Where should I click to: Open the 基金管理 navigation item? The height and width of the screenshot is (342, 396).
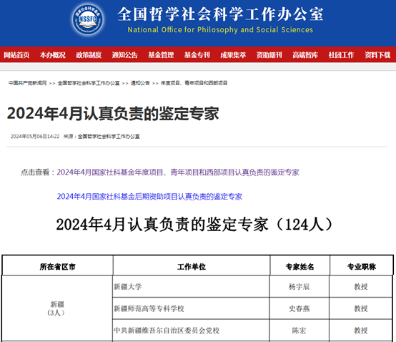click(161, 55)
